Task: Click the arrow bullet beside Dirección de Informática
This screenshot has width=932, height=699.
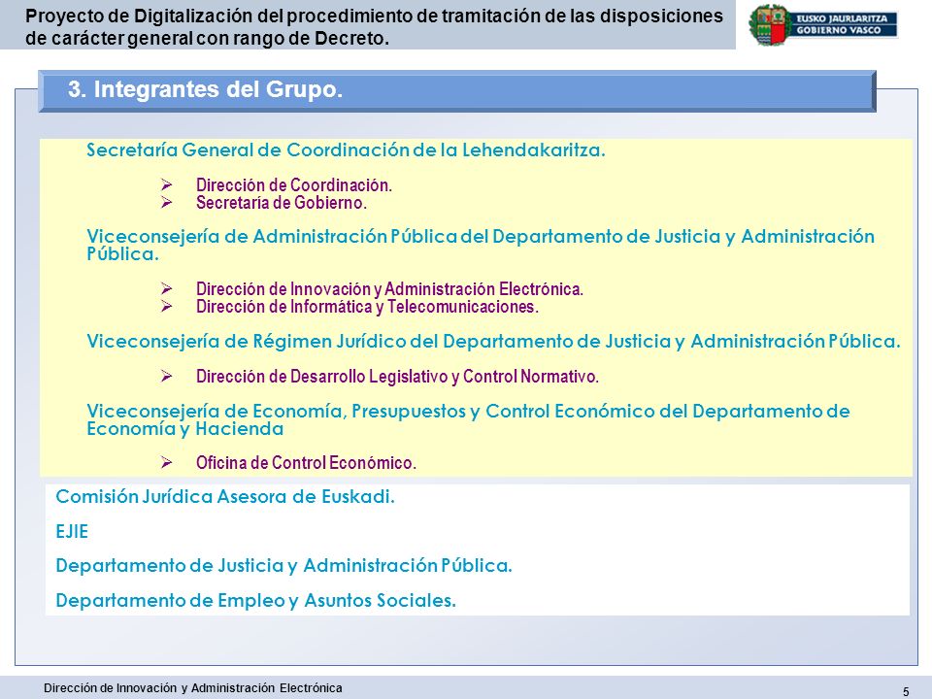Action: (x=166, y=307)
